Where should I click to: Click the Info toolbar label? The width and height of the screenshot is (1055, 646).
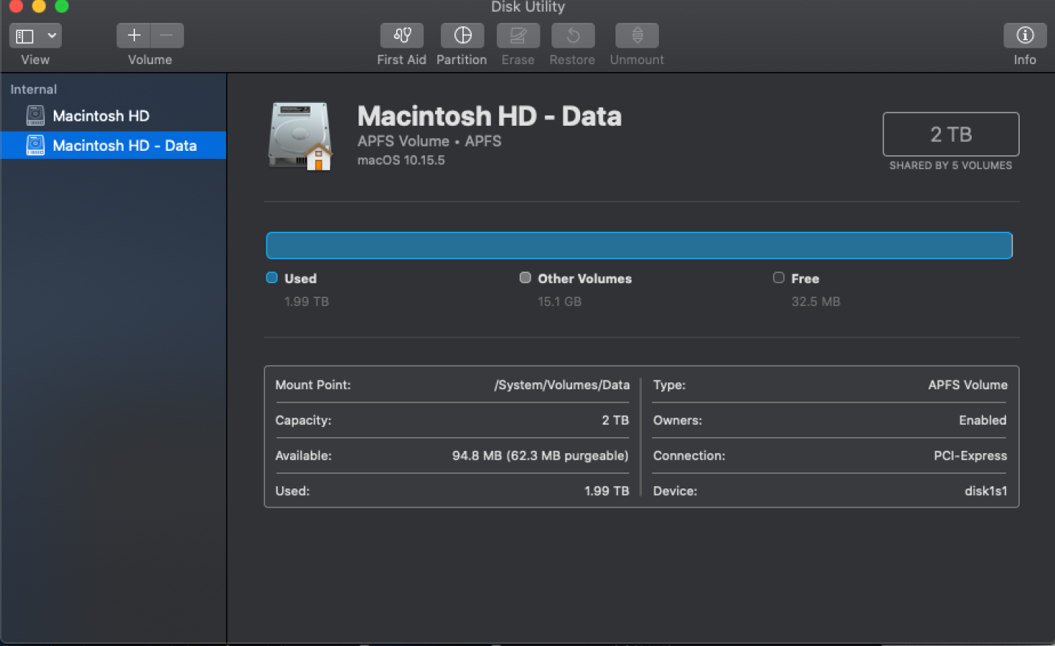[x=1025, y=60]
